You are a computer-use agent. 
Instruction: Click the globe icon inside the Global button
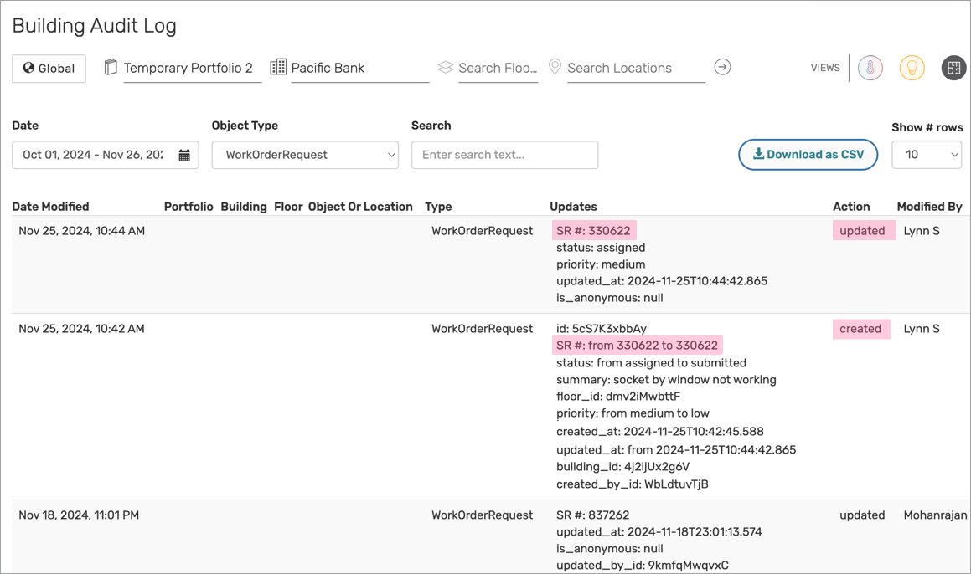coord(28,68)
